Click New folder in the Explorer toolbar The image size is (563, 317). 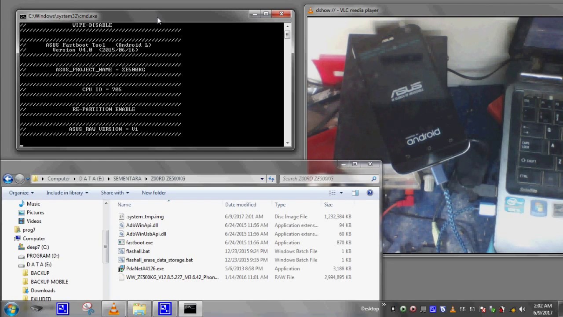[154, 193]
